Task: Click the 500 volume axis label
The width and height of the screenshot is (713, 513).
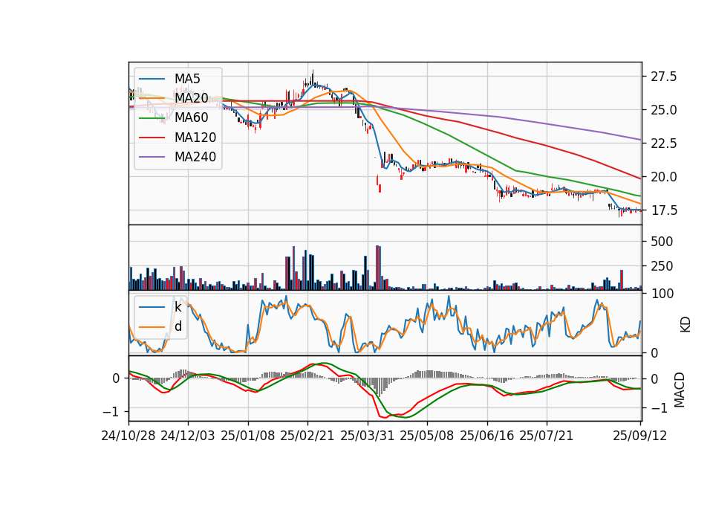Action: [662, 241]
